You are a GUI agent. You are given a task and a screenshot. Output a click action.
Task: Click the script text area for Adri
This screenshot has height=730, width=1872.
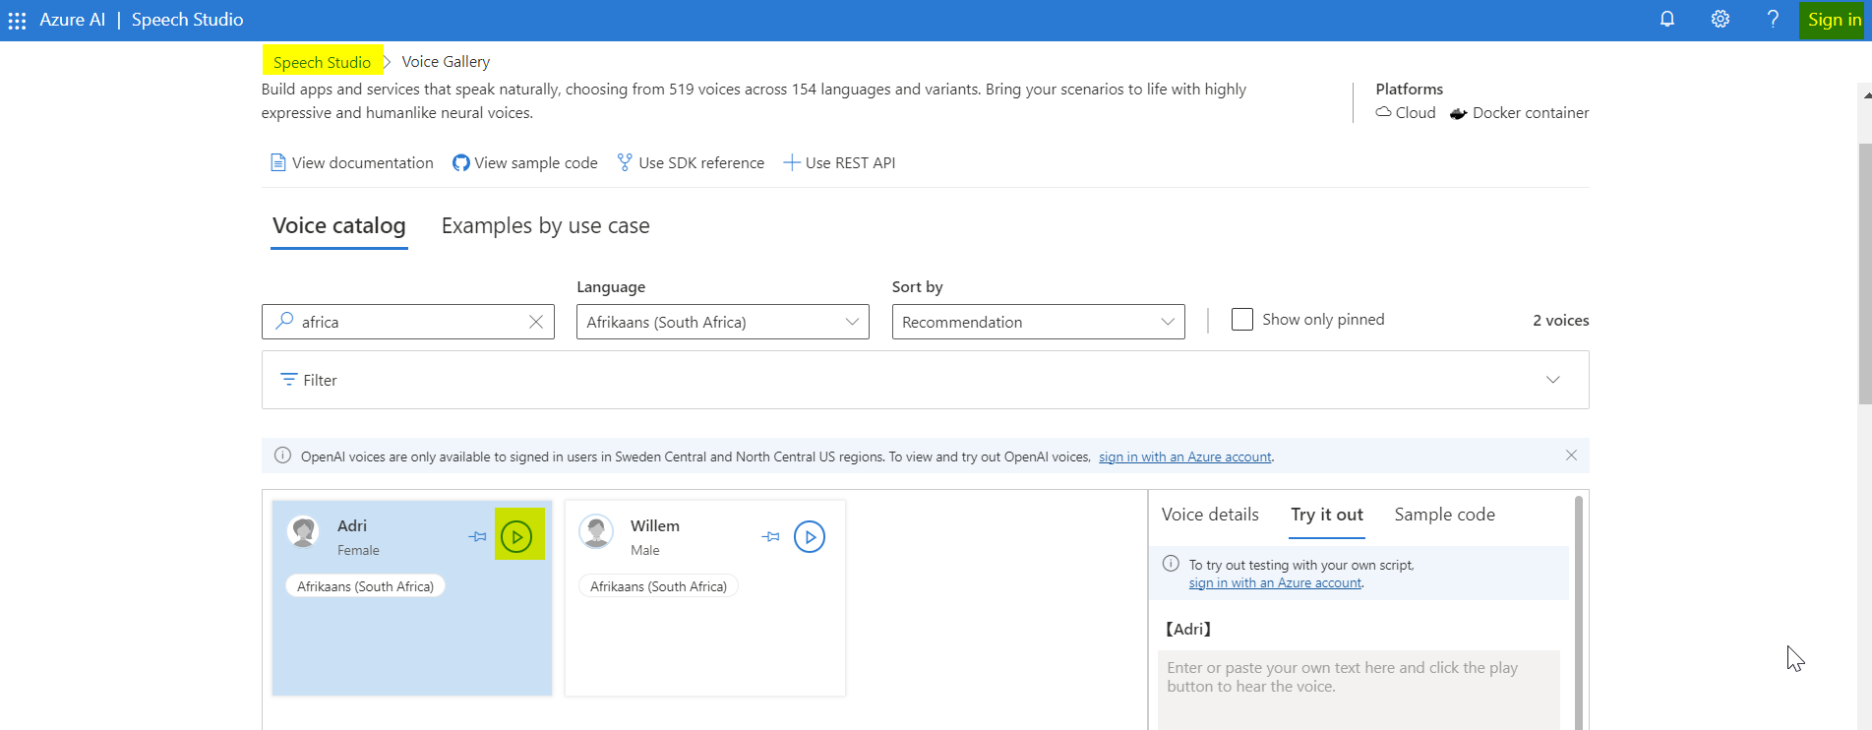1359,690
